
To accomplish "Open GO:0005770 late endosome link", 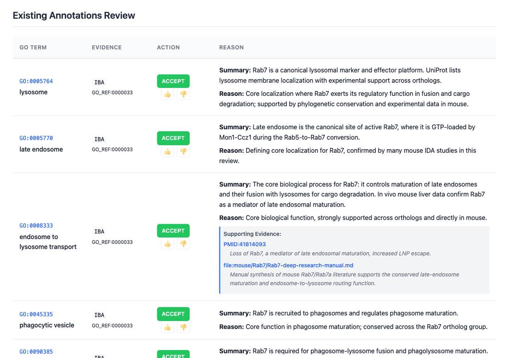I will [x=36, y=138].
